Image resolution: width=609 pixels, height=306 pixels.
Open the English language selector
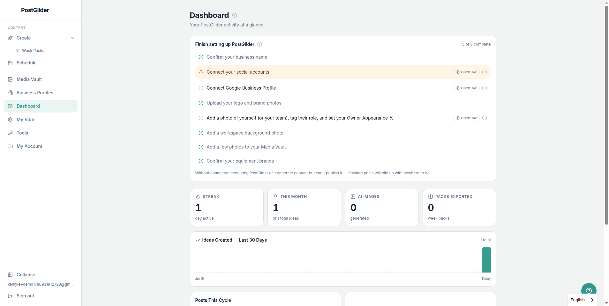click(582, 300)
